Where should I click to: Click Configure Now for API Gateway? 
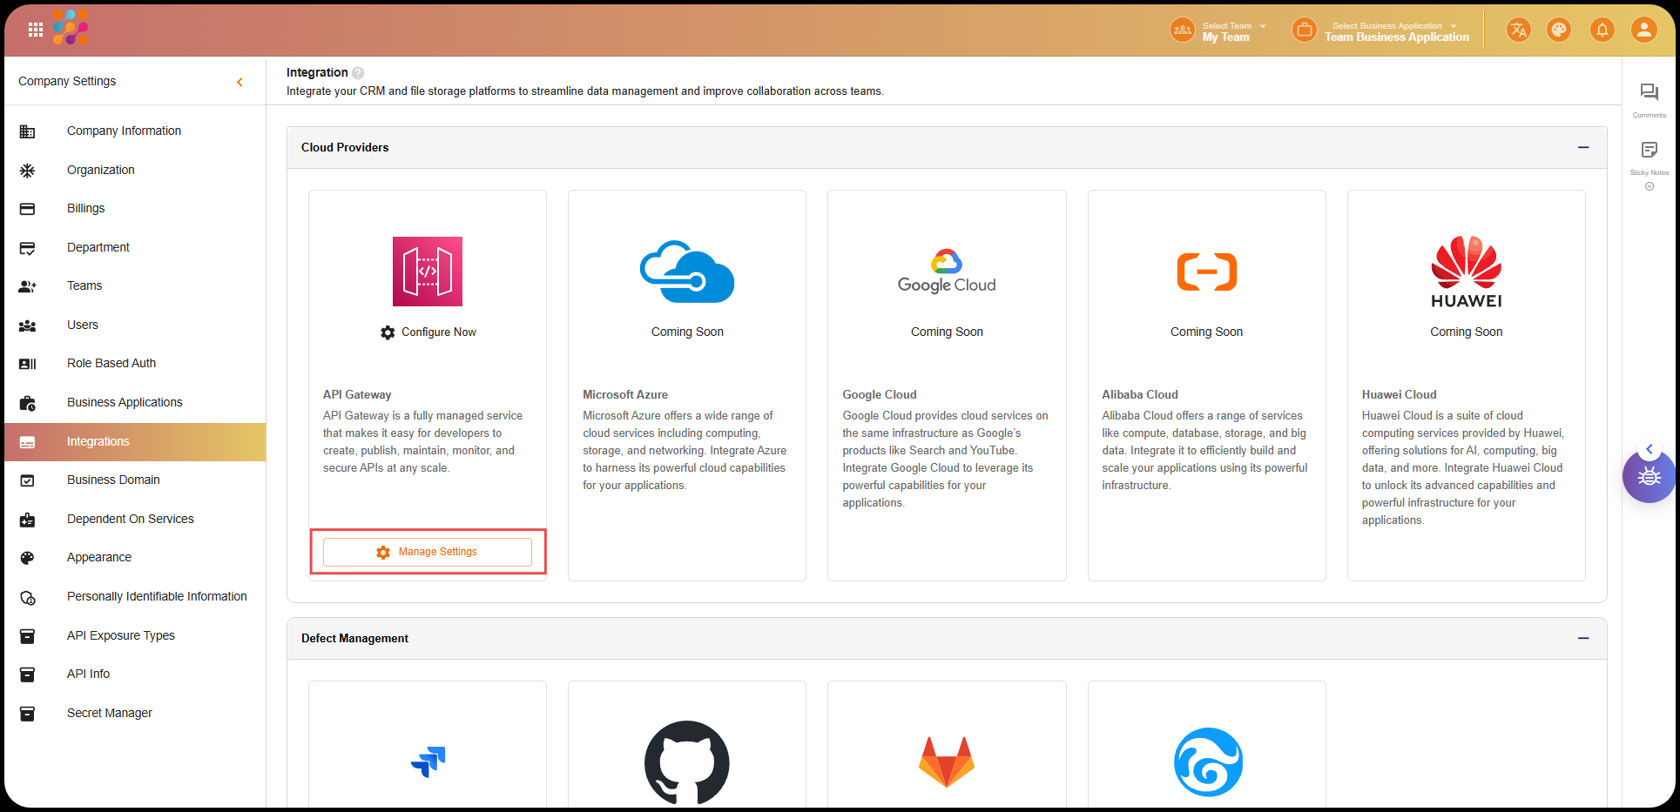[x=428, y=332]
